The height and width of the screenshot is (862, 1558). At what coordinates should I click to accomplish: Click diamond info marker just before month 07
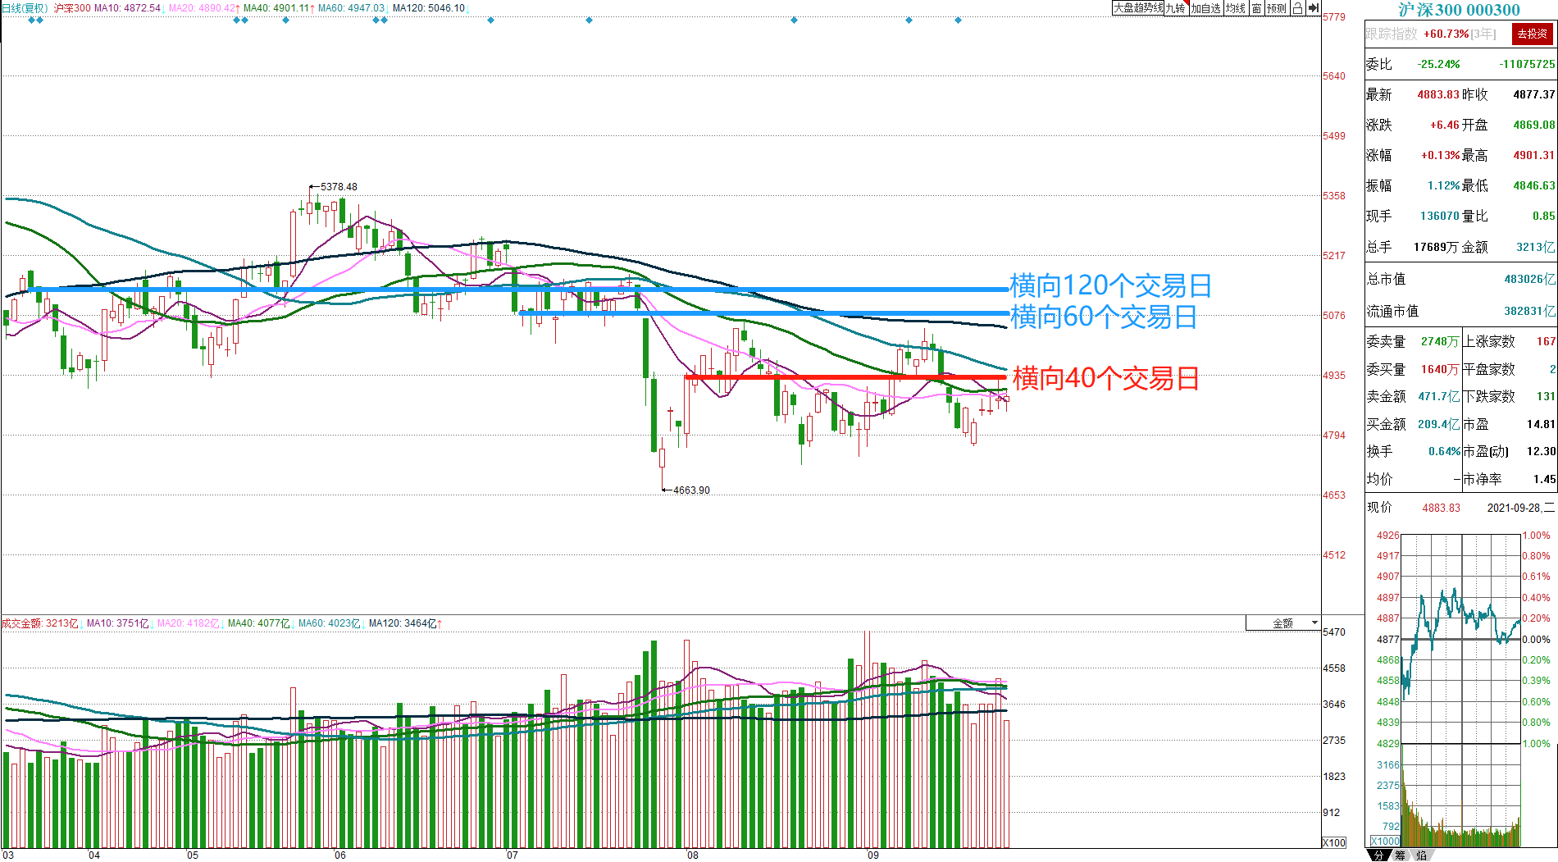[x=490, y=20]
